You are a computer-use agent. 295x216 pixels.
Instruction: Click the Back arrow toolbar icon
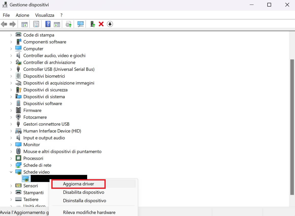[x=4, y=24]
